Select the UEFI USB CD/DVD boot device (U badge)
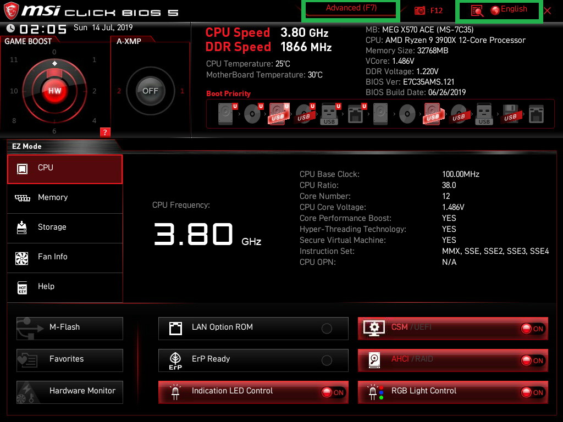 pyautogui.click(x=305, y=114)
